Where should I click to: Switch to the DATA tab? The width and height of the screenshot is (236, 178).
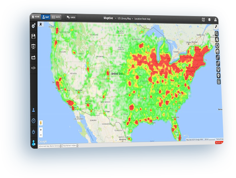tap(56, 17)
